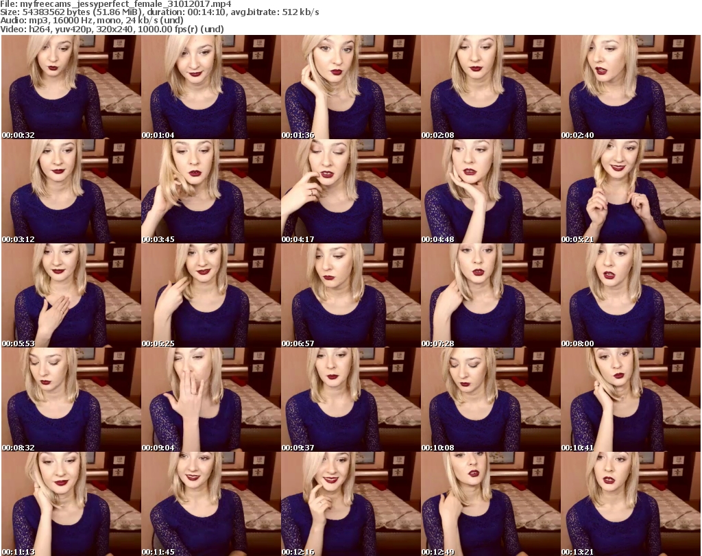702x556 pixels.
Task: Select the 00:06:57 frame
Action: (x=350, y=295)
